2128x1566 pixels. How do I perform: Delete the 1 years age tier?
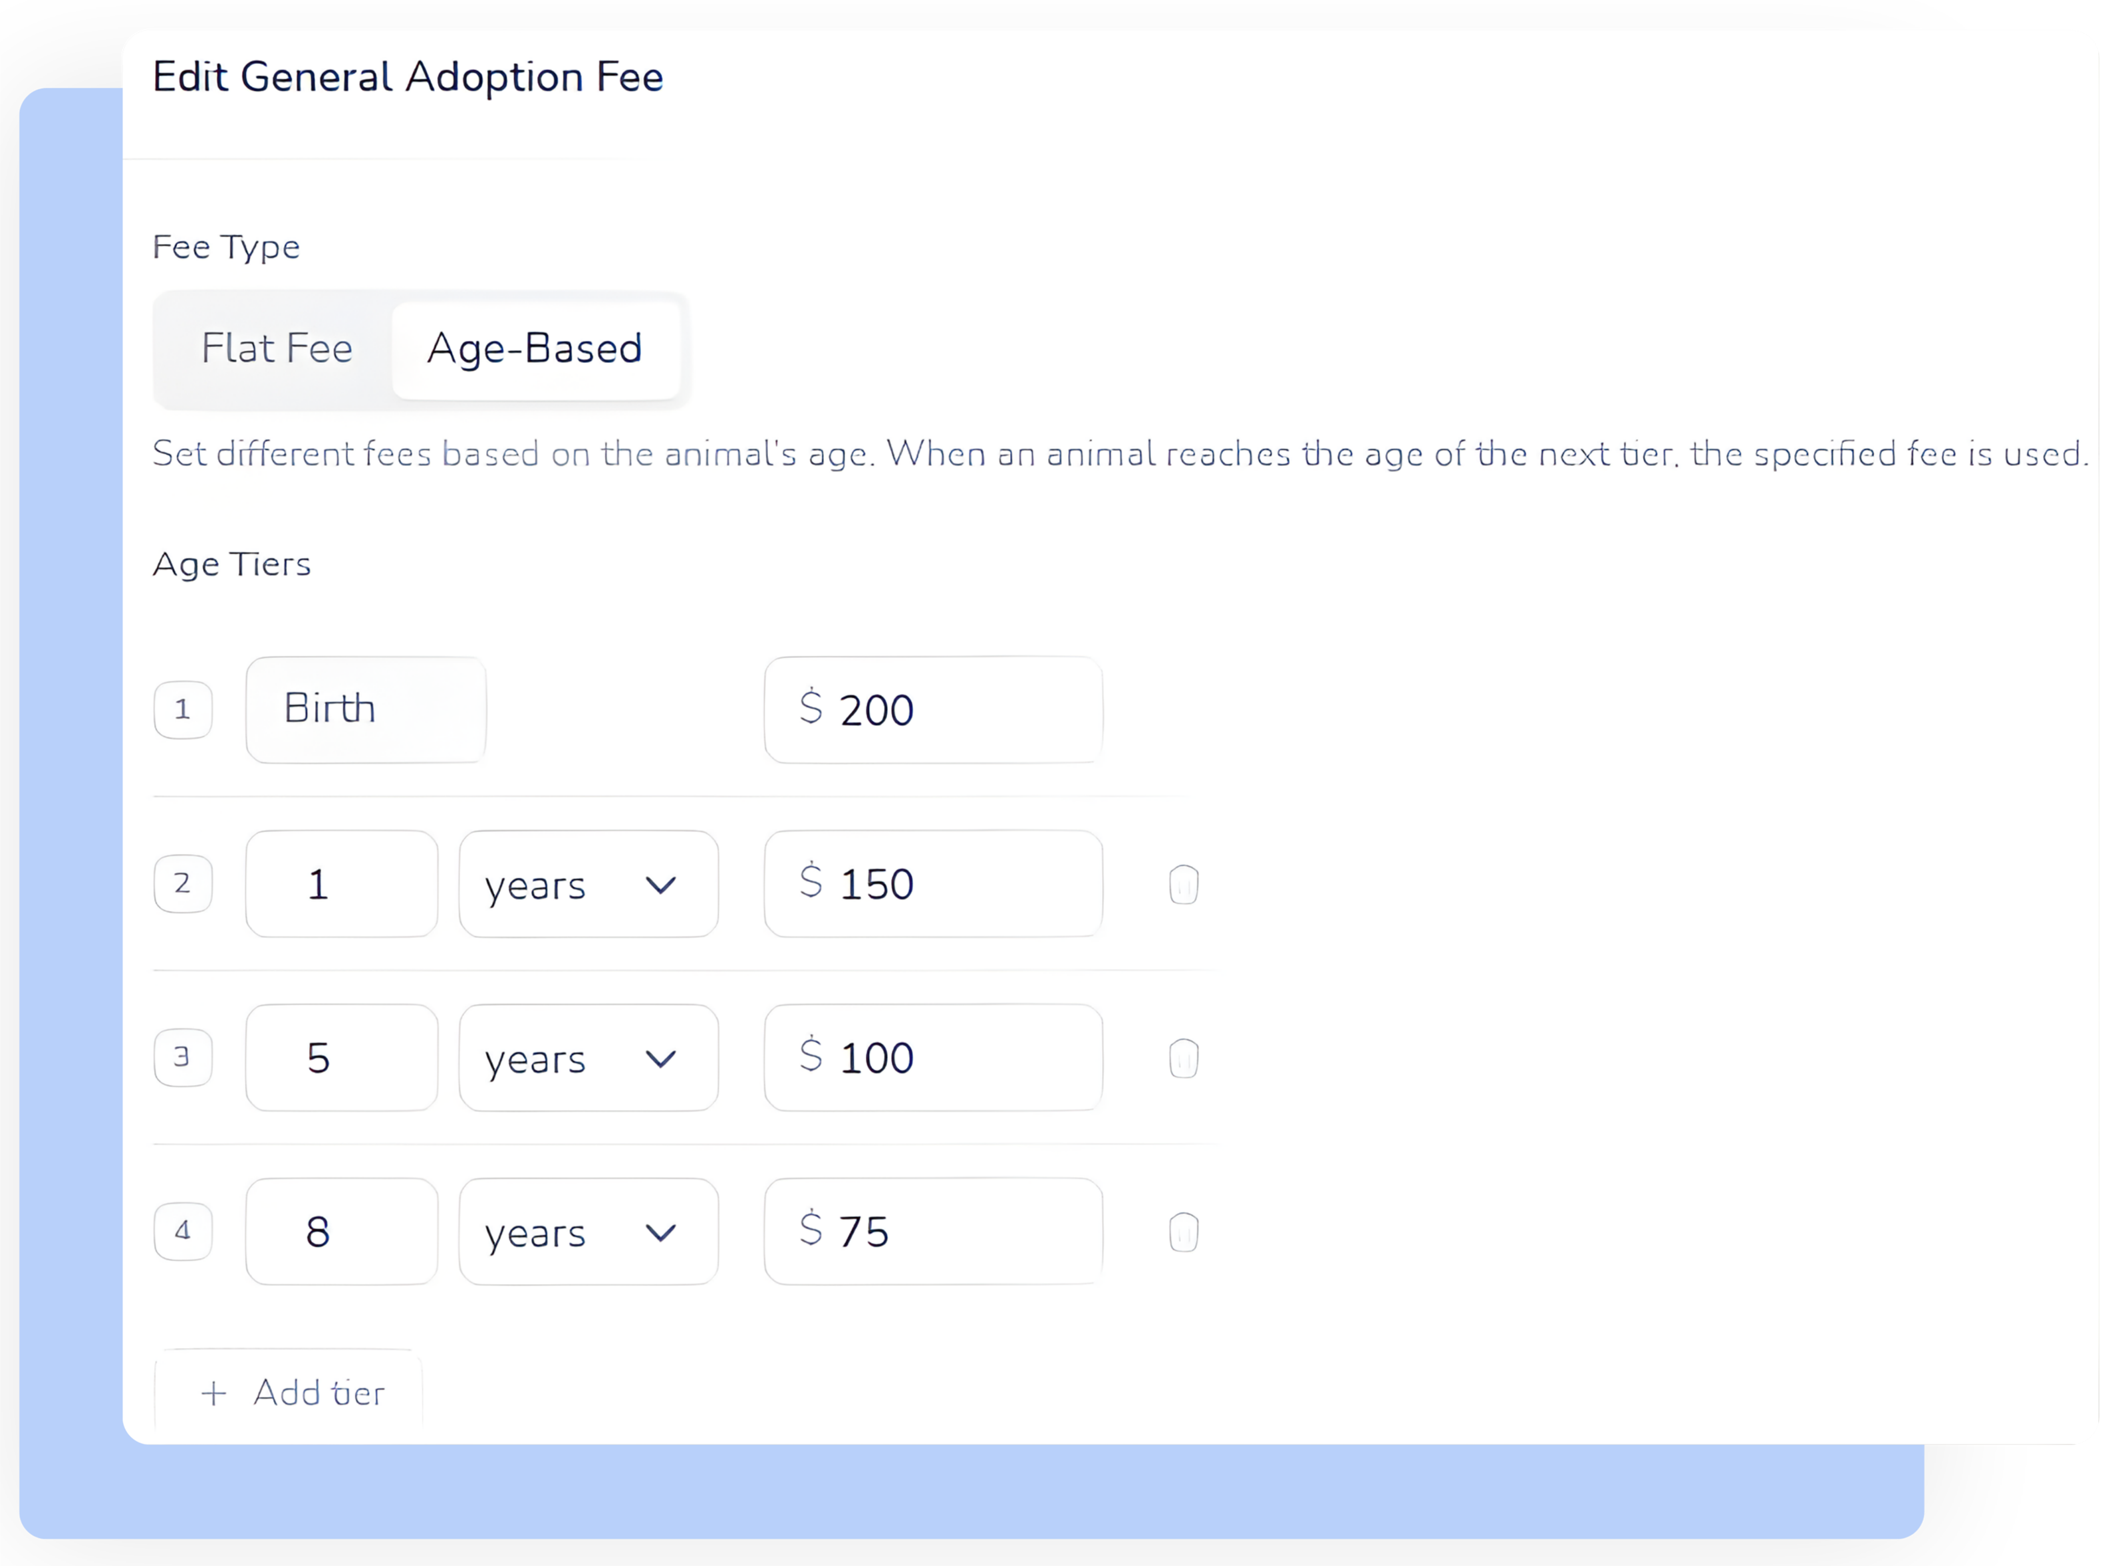pyautogui.click(x=1184, y=885)
